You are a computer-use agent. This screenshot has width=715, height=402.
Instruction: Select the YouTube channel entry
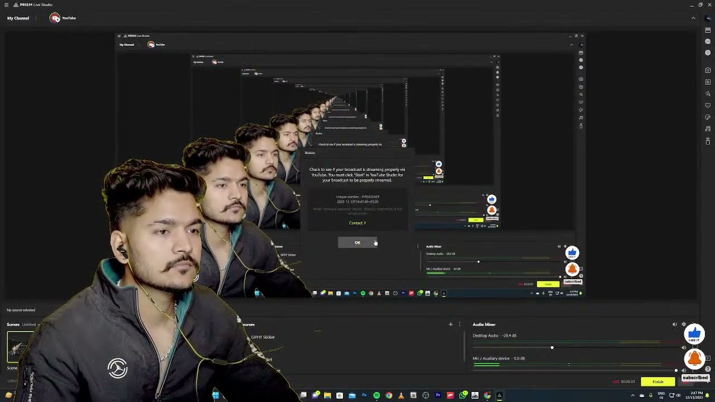63,18
